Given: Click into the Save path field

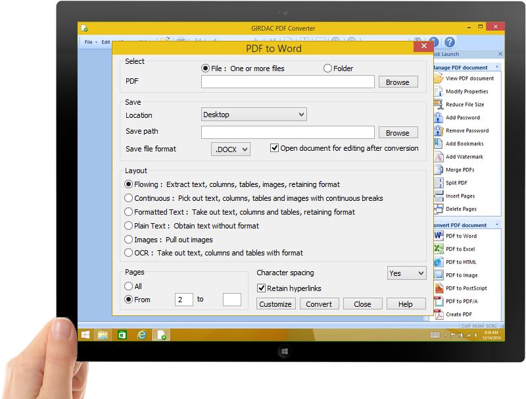Looking at the screenshot, I should point(288,132).
